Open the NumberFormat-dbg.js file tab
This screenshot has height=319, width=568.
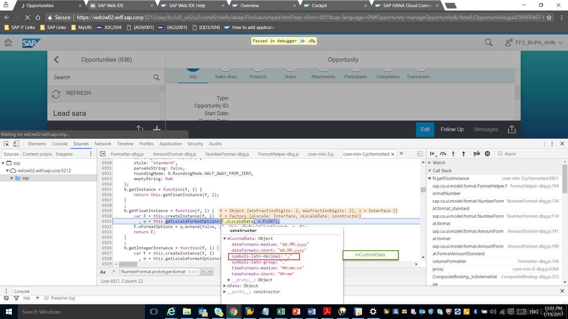click(x=227, y=154)
